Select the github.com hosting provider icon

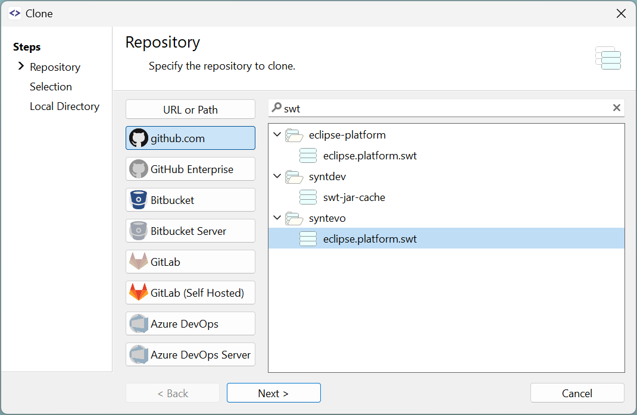[138, 138]
